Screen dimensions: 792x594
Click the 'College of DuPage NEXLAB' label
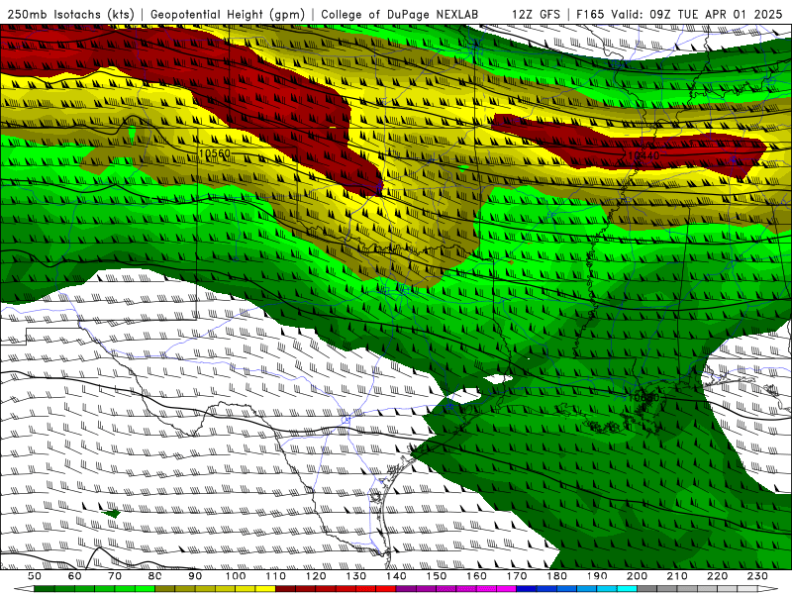[400, 14]
